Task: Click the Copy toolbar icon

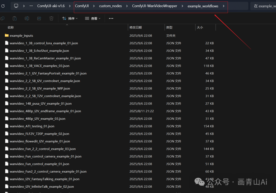Action: click(x=3, y=18)
